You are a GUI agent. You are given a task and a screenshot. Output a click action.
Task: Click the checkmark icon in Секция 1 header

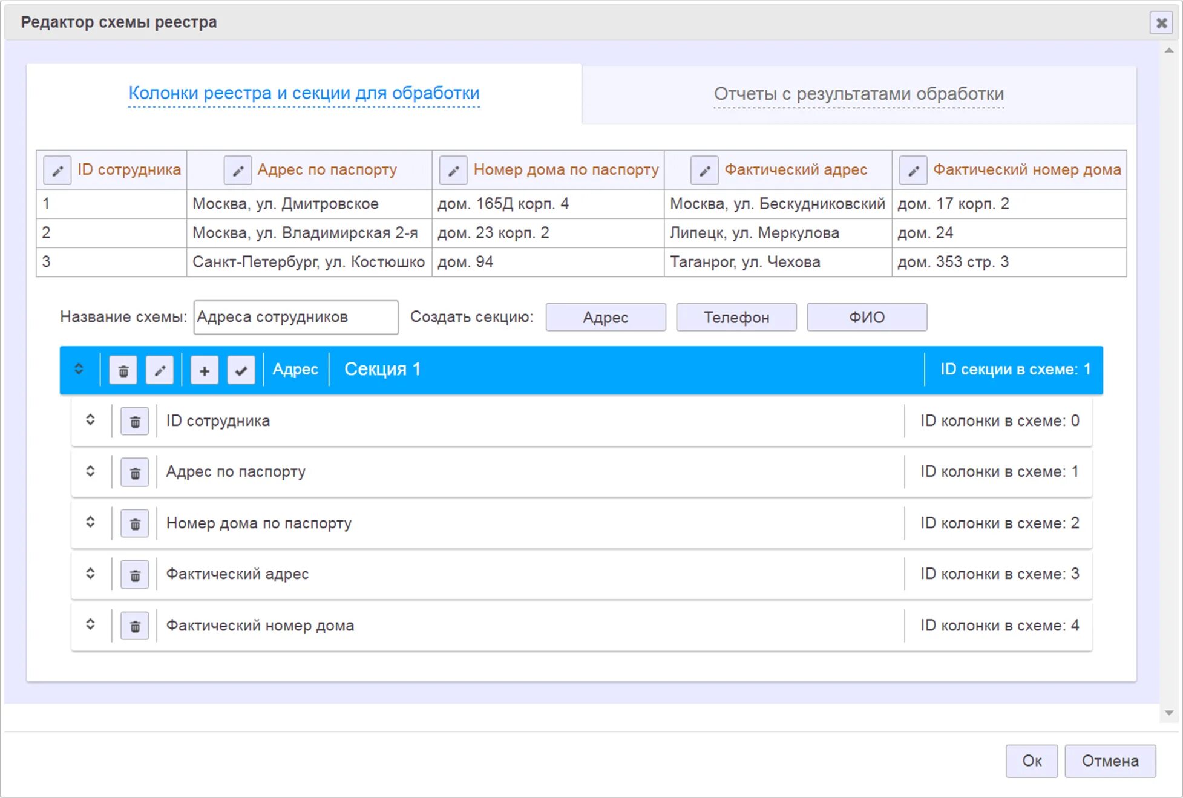(x=241, y=370)
